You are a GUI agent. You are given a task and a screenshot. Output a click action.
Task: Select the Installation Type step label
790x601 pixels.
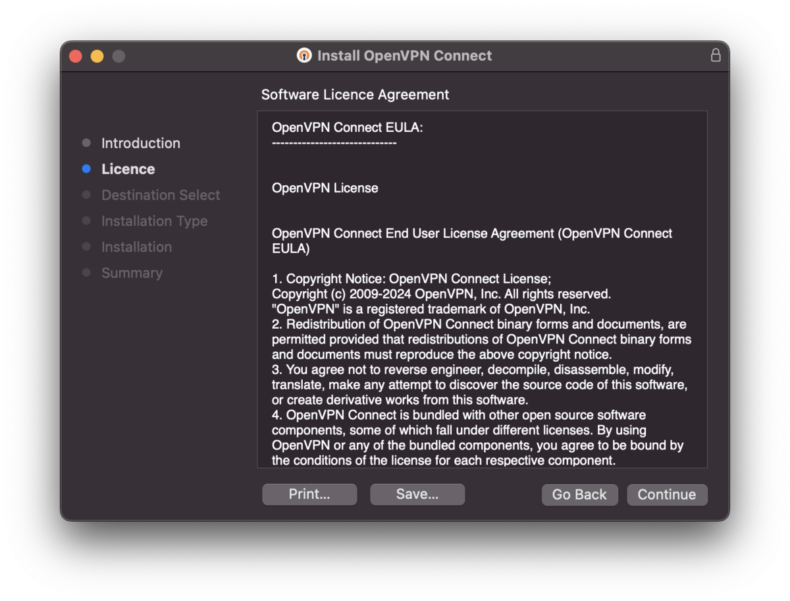(x=154, y=221)
